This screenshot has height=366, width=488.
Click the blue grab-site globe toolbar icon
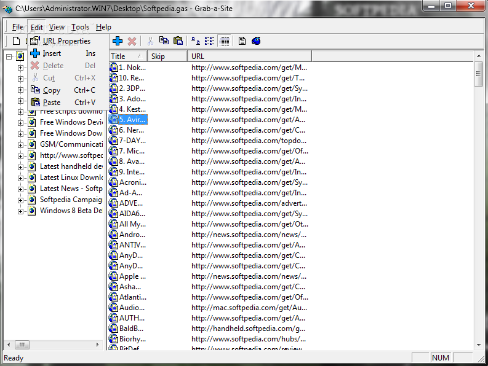tap(256, 41)
